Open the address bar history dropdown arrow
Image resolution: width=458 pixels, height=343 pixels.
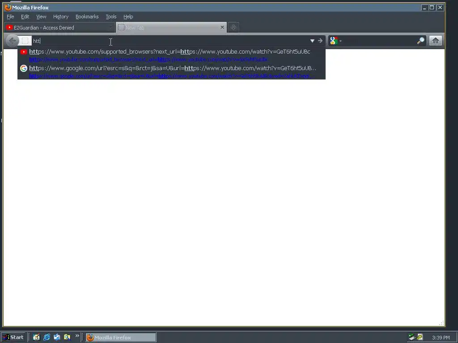pos(312,41)
